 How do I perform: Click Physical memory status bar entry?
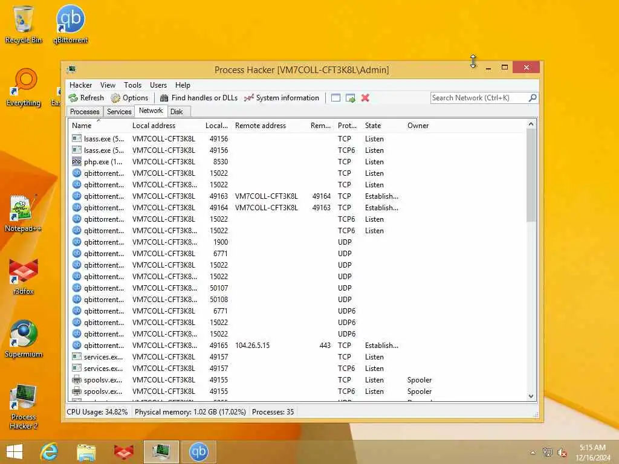click(190, 412)
